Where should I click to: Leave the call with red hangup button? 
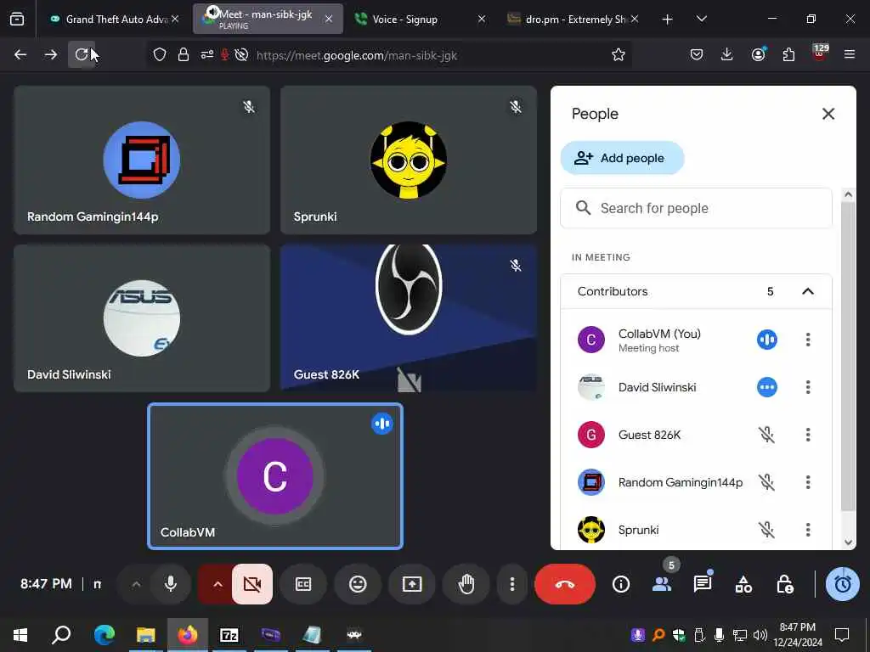[x=565, y=584]
